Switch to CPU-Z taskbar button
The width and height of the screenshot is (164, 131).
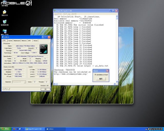(x=55, y=129)
